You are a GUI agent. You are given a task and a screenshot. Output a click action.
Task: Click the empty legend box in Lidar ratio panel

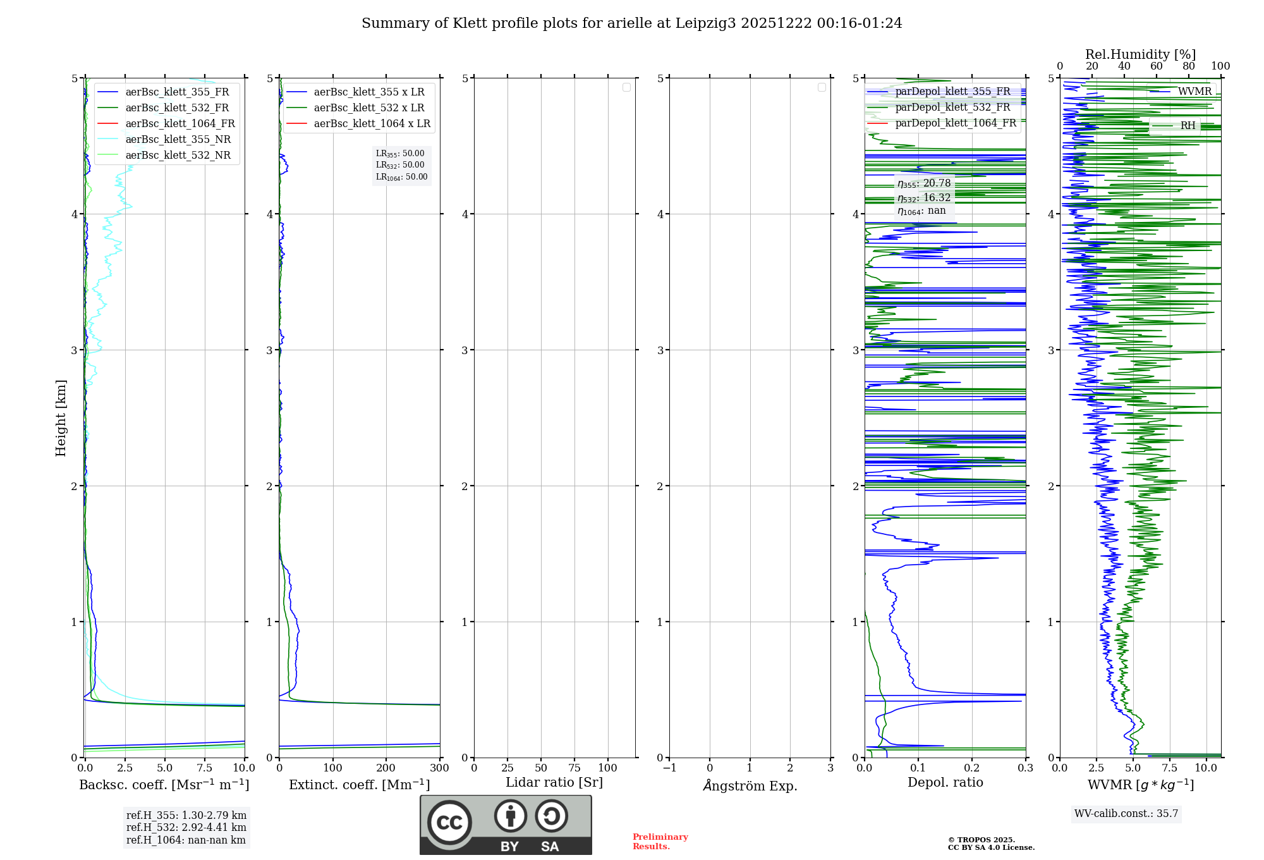click(x=626, y=87)
